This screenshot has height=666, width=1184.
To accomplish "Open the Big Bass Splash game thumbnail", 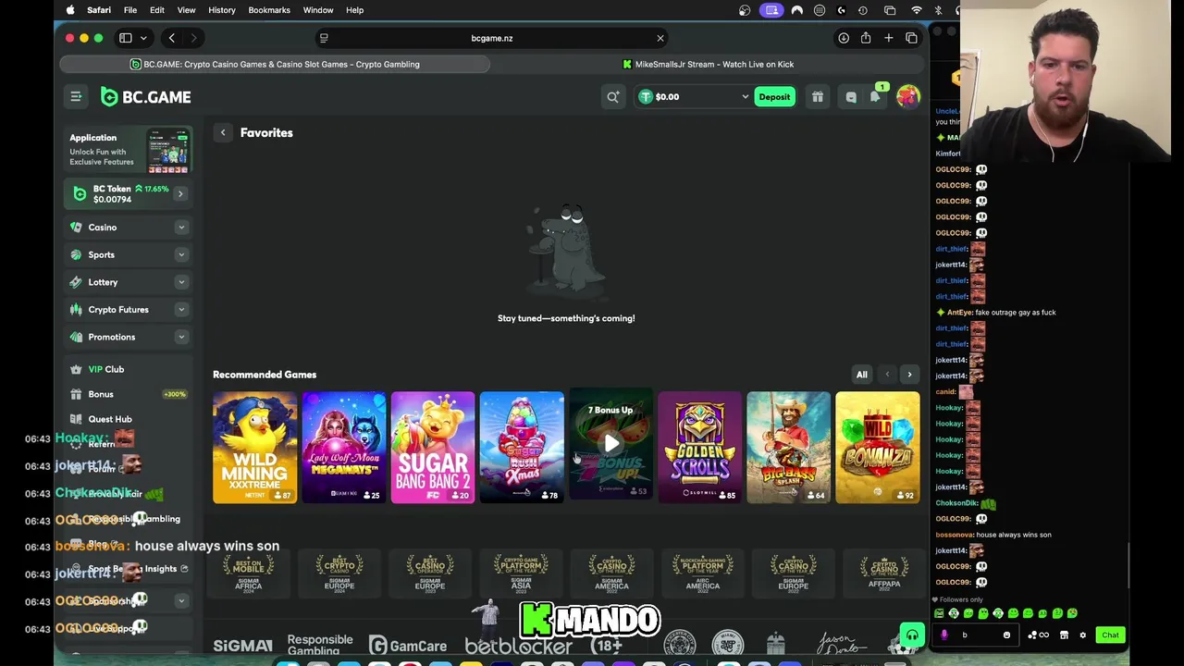I will coord(788,448).
